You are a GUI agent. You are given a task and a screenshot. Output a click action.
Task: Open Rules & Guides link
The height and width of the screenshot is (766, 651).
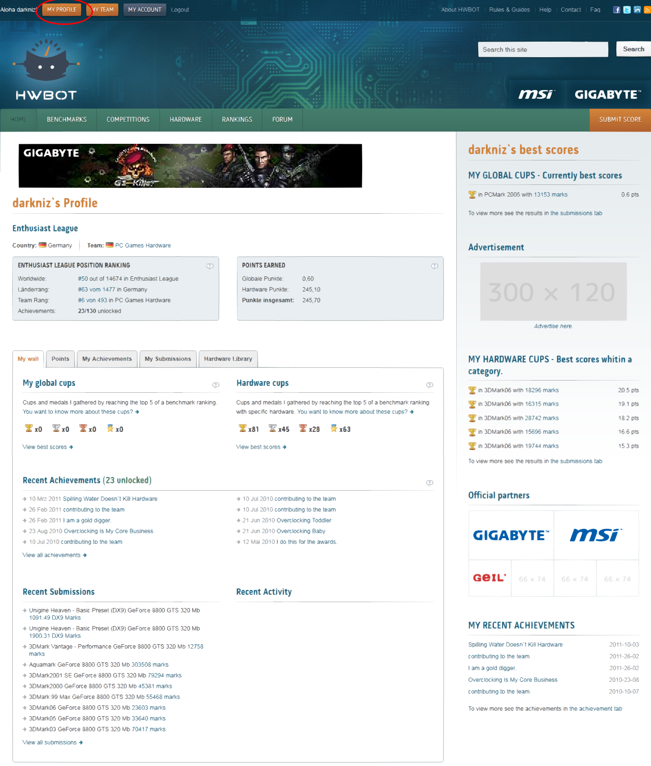[510, 10]
